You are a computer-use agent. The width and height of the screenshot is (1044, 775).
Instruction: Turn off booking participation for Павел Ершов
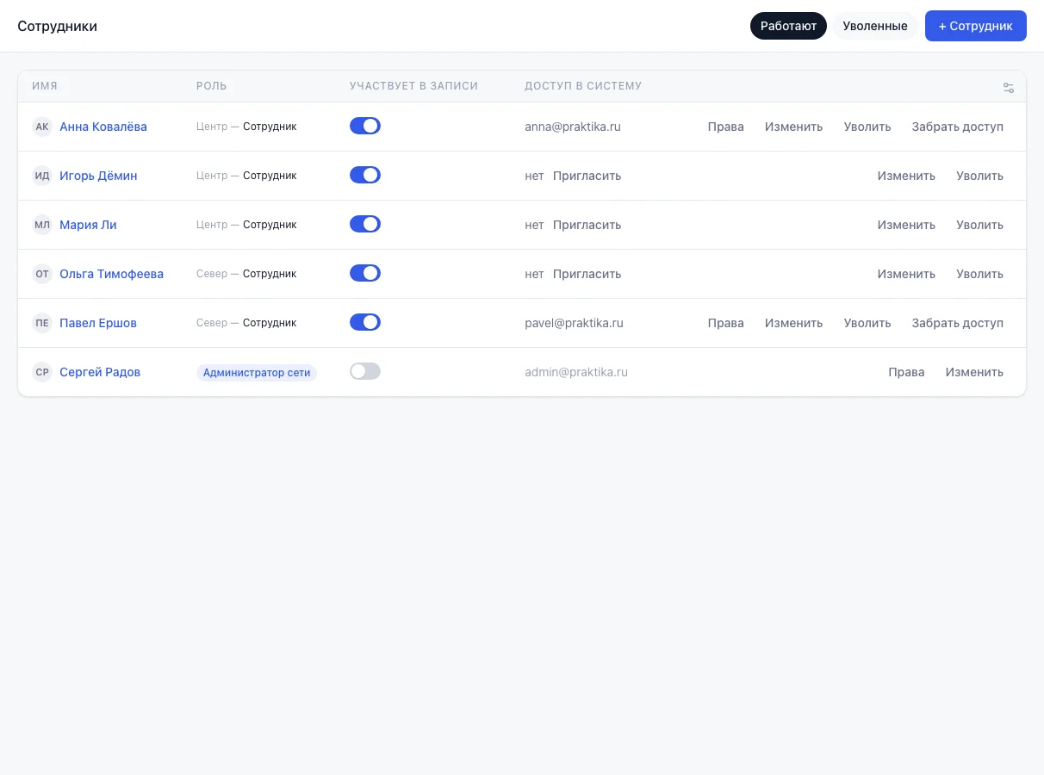tap(365, 322)
